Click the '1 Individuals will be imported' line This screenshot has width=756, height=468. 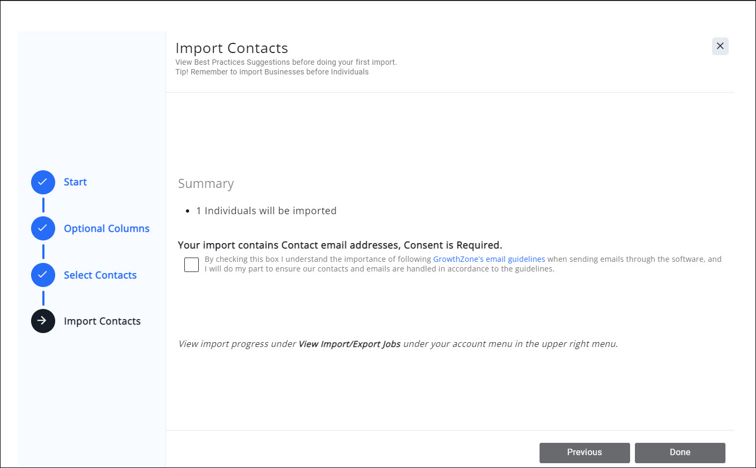point(266,211)
